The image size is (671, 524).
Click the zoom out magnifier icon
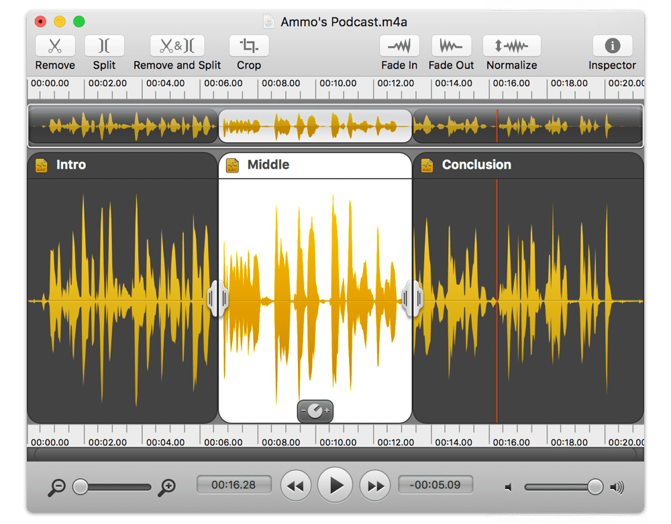coord(56,487)
